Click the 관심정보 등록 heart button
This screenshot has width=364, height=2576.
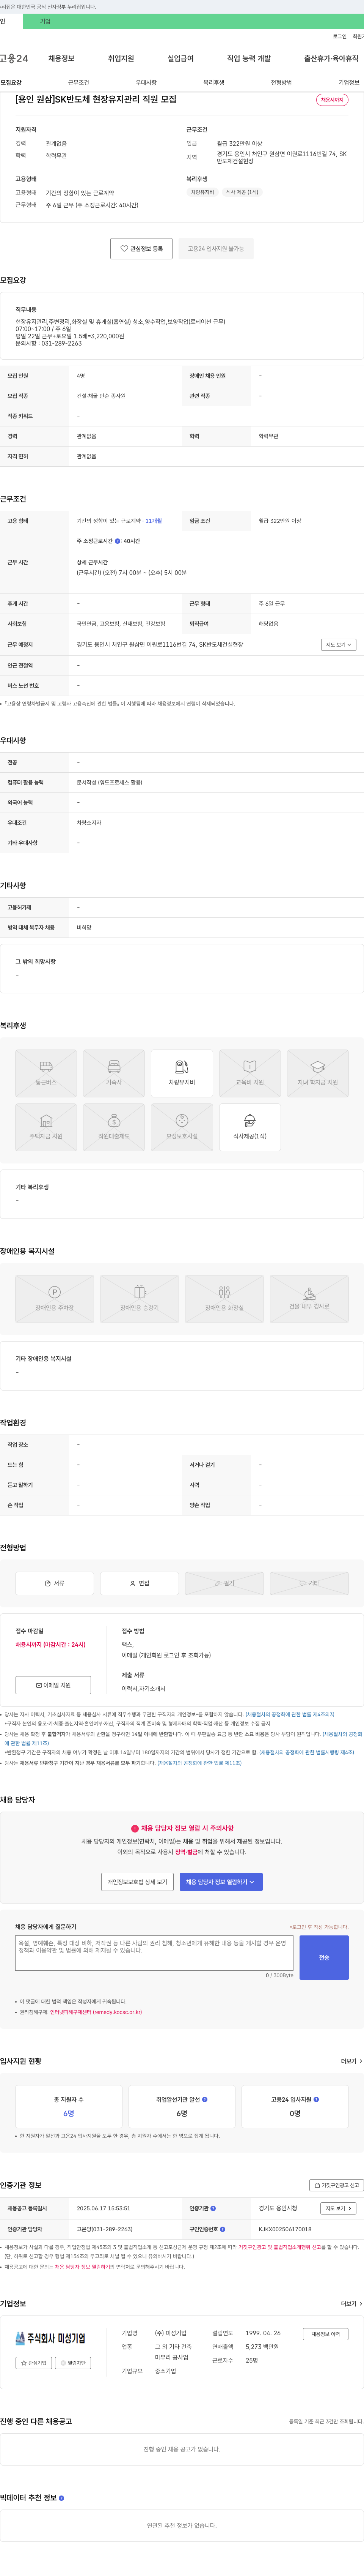click(x=141, y=249)
